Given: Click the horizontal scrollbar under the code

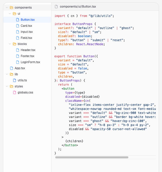Looking at the screenshot, I should 92,157.
